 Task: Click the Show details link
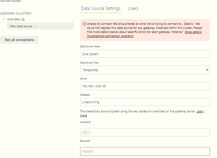point(193,32)
